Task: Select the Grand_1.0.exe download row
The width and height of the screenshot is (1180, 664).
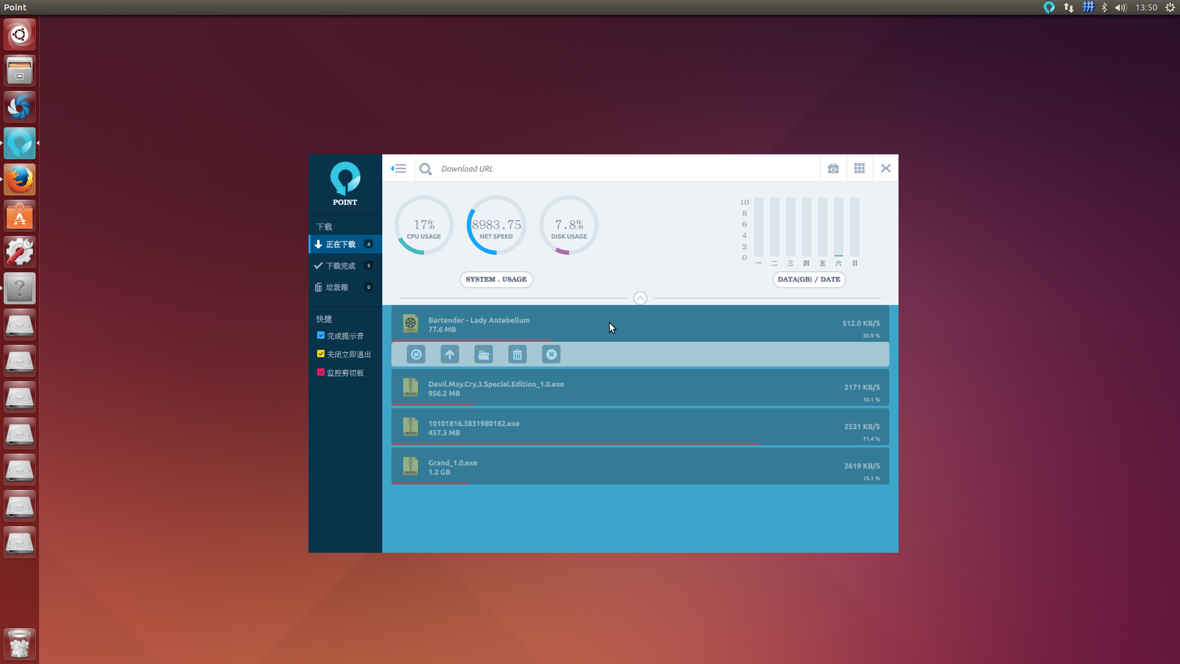Action: [x=640, y=466]
